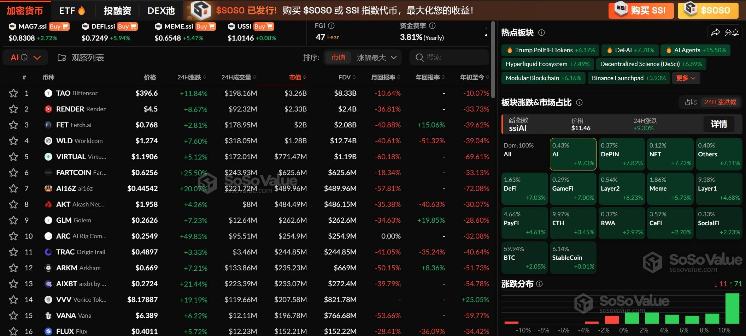Open TAO Bittensor coin logo
The width and height of the screenshot is (746, 336).
48,93
